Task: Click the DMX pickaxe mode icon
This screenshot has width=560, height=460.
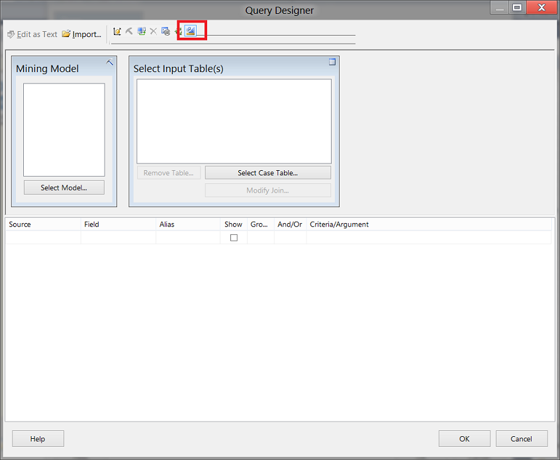Action: coord(129,31)
